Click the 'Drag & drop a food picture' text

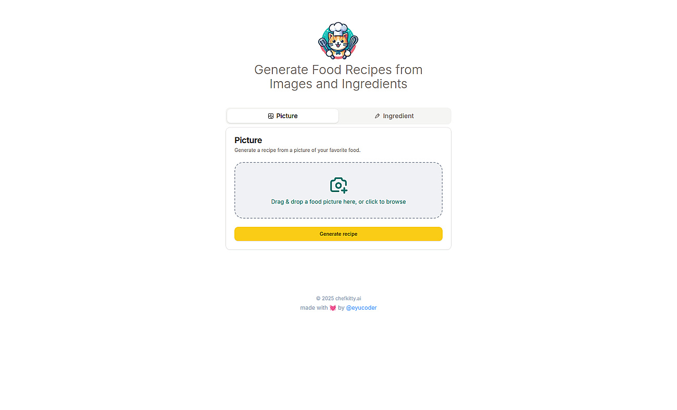pyautogui.click(x=338, y=202)
